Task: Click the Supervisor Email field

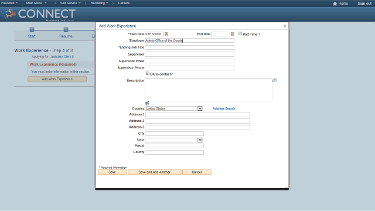Action: [x=189, y=61]
